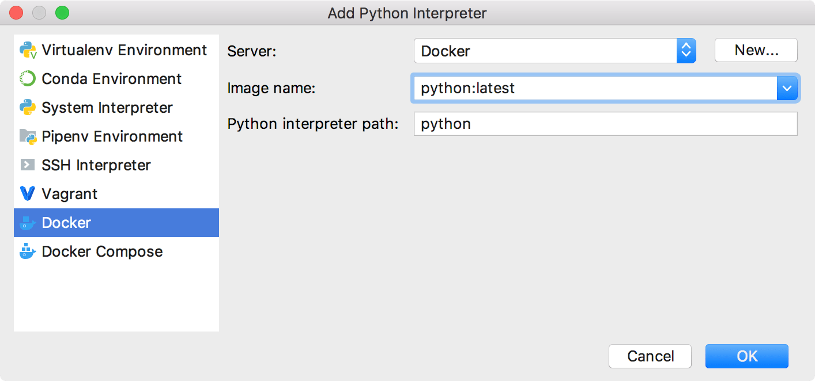Select the SSH Interpreter list entry
Image resolution: width=815 pixels, height=381 pixels.
coord(95,165)
